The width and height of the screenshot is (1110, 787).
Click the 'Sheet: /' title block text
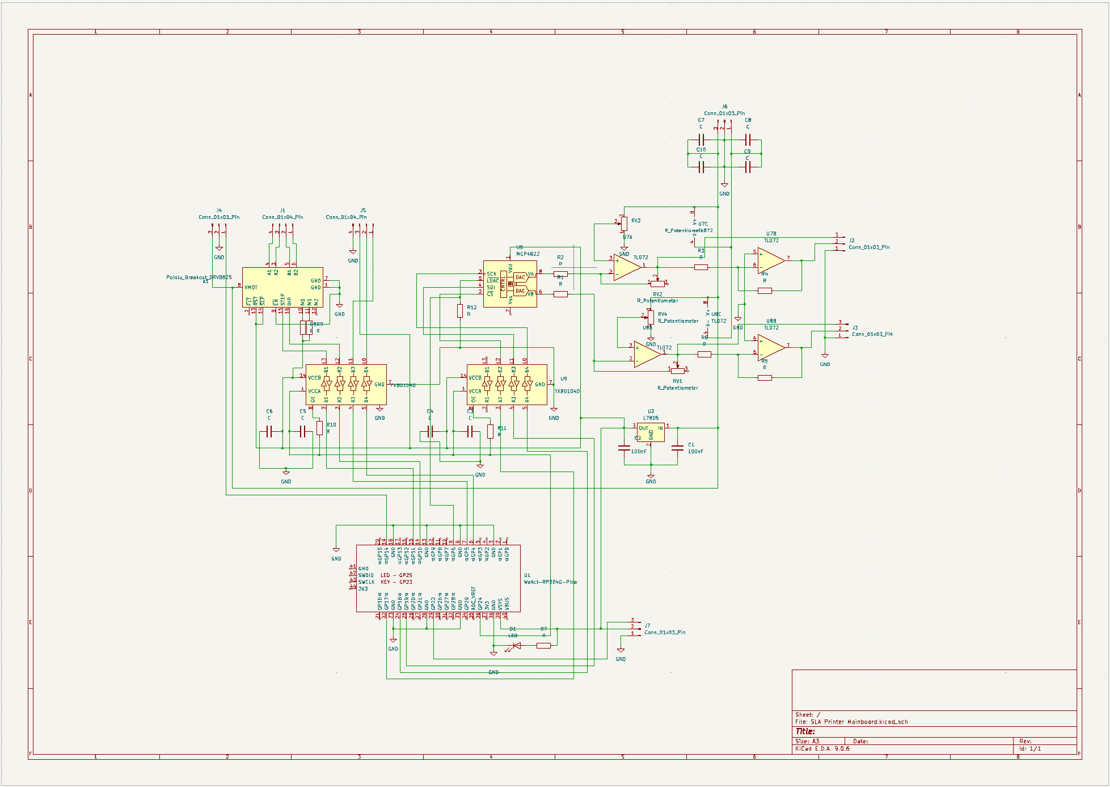click(x=808, y=715)
